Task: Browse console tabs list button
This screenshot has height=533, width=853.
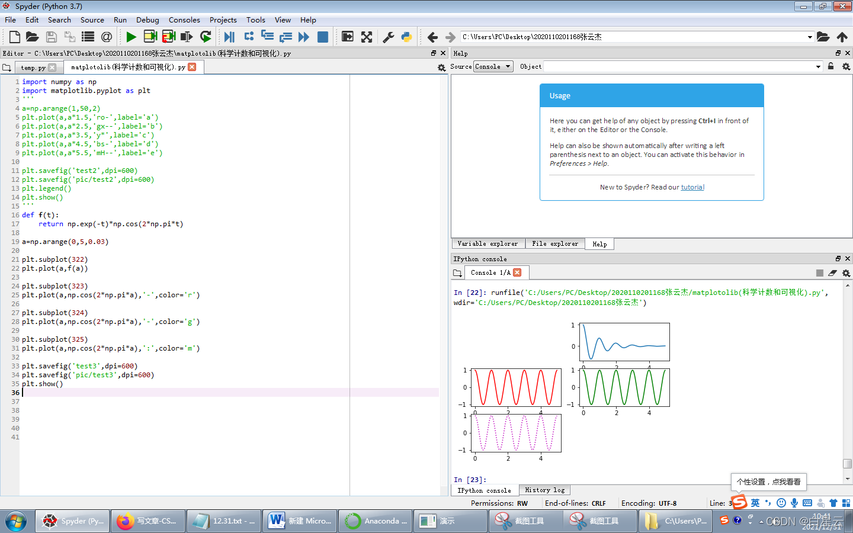Action: (457, 273)
